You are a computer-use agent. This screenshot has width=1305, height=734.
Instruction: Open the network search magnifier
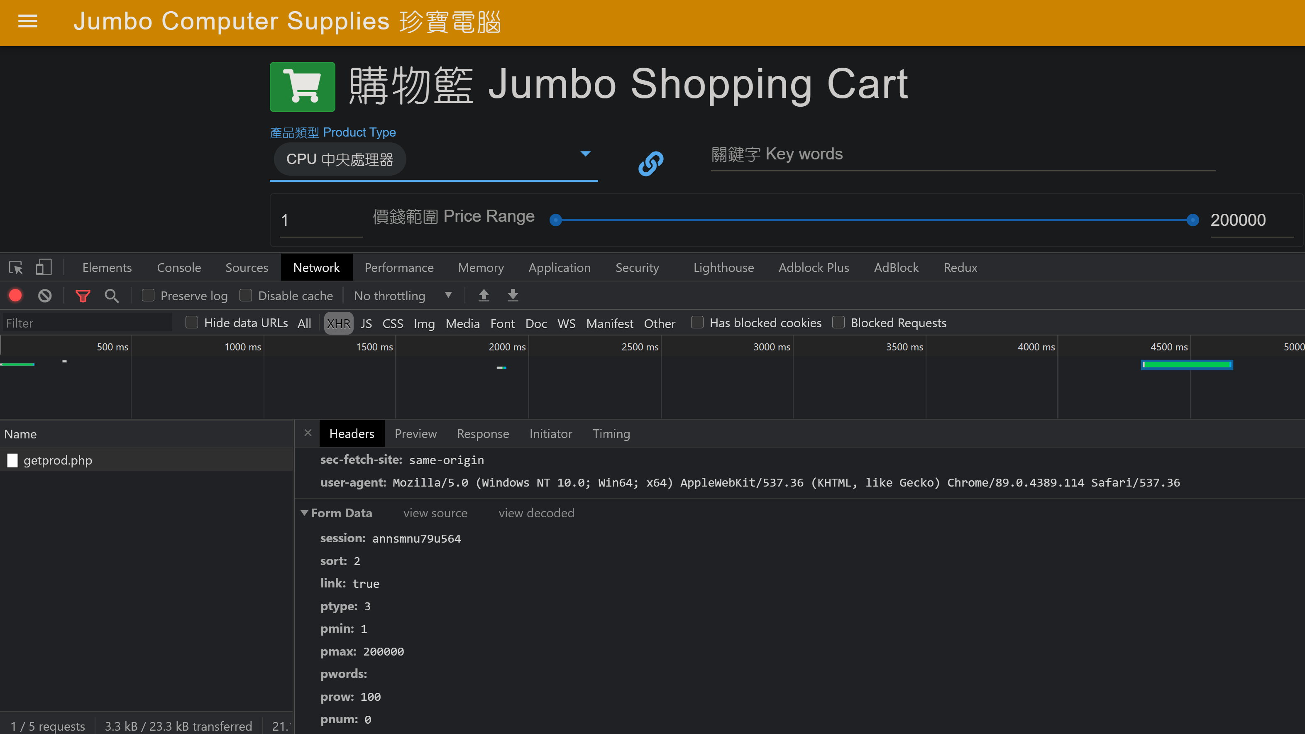click(112, 296)
